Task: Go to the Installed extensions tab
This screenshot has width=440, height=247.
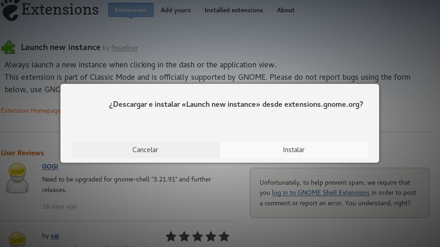Action: tap(234, 10)
